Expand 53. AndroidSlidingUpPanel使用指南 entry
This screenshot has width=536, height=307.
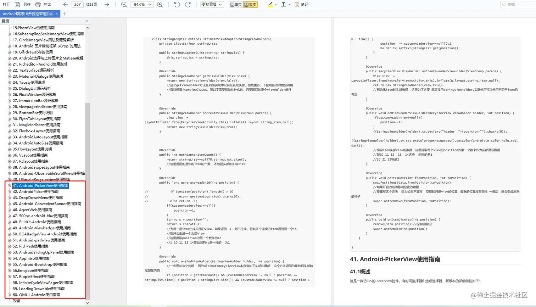[9, 252]
